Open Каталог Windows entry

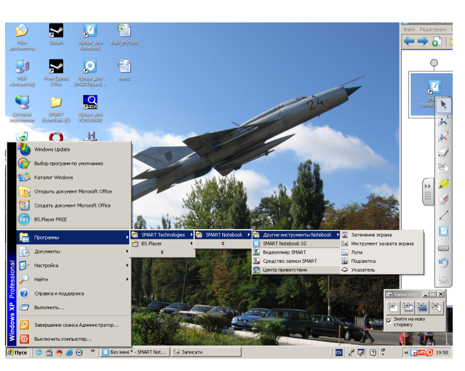pos(74,177)
